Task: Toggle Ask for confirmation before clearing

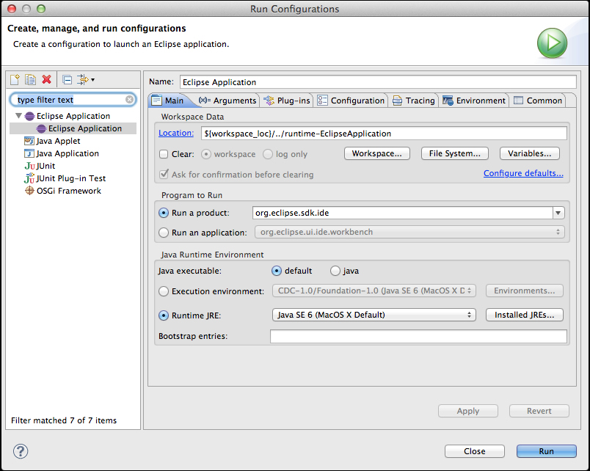Action: click(164, 174)
